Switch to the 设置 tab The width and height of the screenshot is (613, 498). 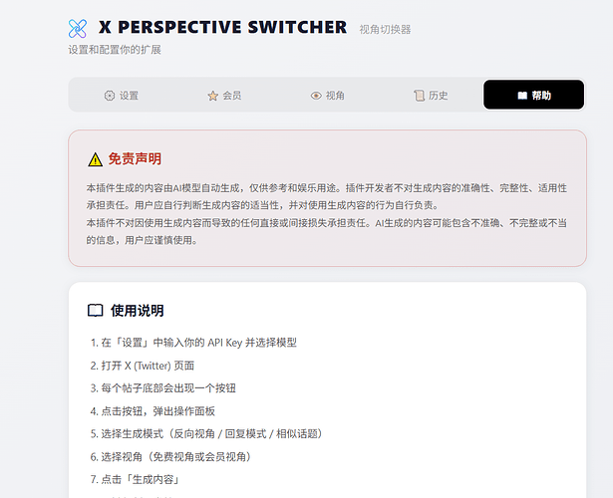click(122, 95)
